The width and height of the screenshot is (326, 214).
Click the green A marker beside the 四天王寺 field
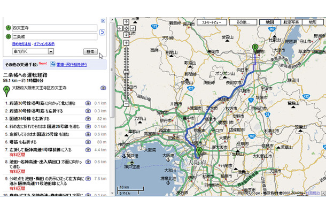point(8,28)
